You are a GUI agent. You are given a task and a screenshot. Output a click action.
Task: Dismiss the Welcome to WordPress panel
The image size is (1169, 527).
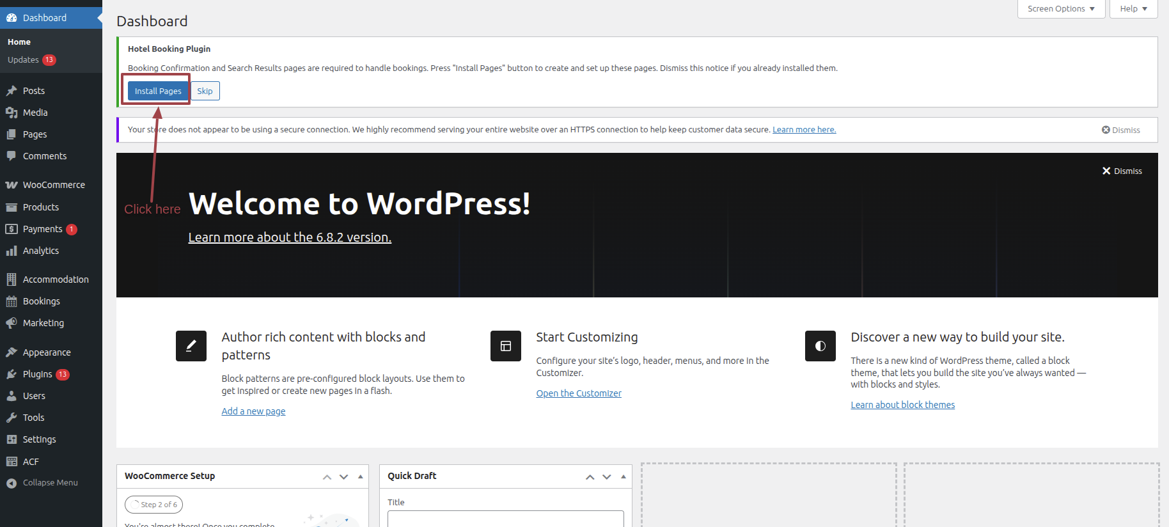(x=1122, y=171)
